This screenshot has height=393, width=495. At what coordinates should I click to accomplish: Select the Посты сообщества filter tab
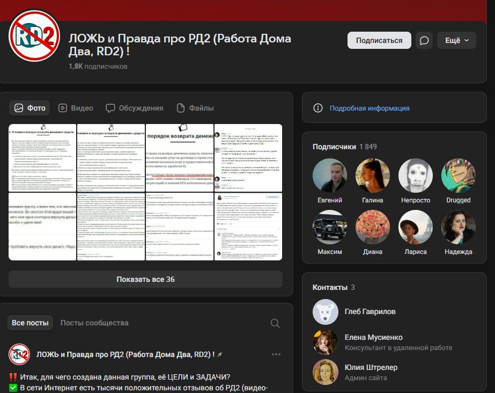click(x=94, y=323)
